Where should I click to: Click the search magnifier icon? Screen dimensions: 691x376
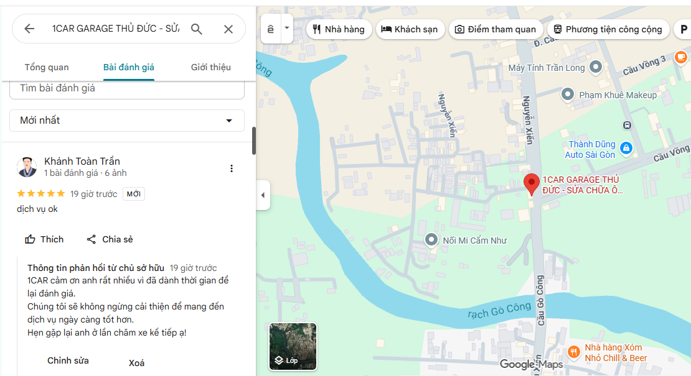pyautogui.click(x=197, y=29)
